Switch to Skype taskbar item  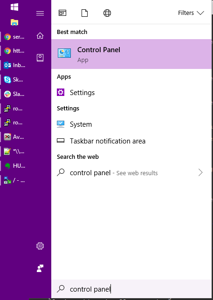click(x=14, y=80)
